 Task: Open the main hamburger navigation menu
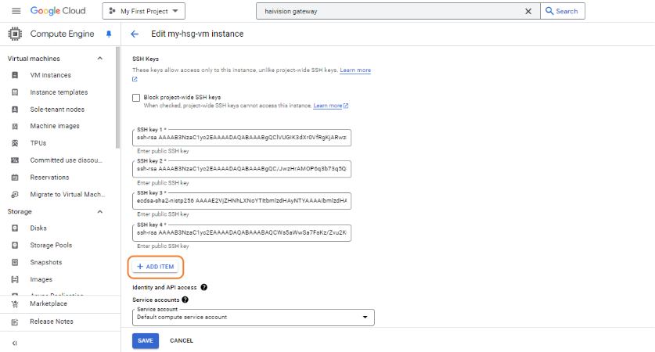(x=16, y=11)
